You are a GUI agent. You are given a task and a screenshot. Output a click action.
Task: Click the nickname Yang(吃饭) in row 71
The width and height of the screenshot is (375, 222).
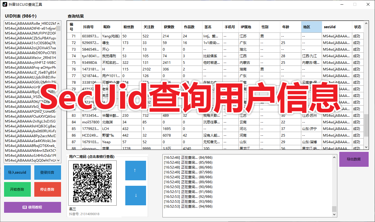pyautogui.click(x=111, y=36)
